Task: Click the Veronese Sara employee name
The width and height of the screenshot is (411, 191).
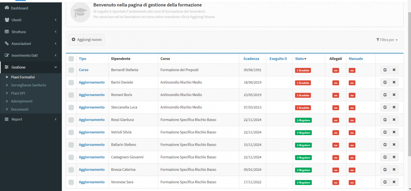Action: 122,182
